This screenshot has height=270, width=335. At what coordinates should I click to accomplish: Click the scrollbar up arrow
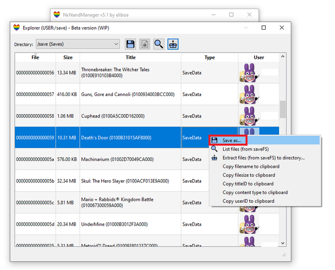[283, 57]
